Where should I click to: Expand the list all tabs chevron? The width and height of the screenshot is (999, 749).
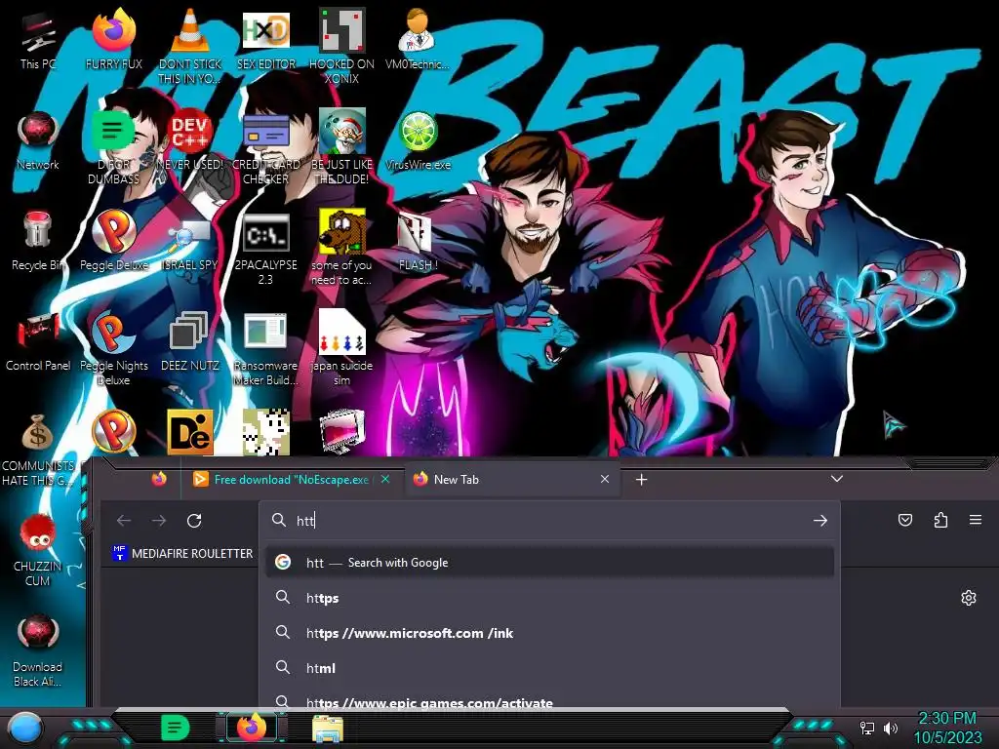coord(836,479)
